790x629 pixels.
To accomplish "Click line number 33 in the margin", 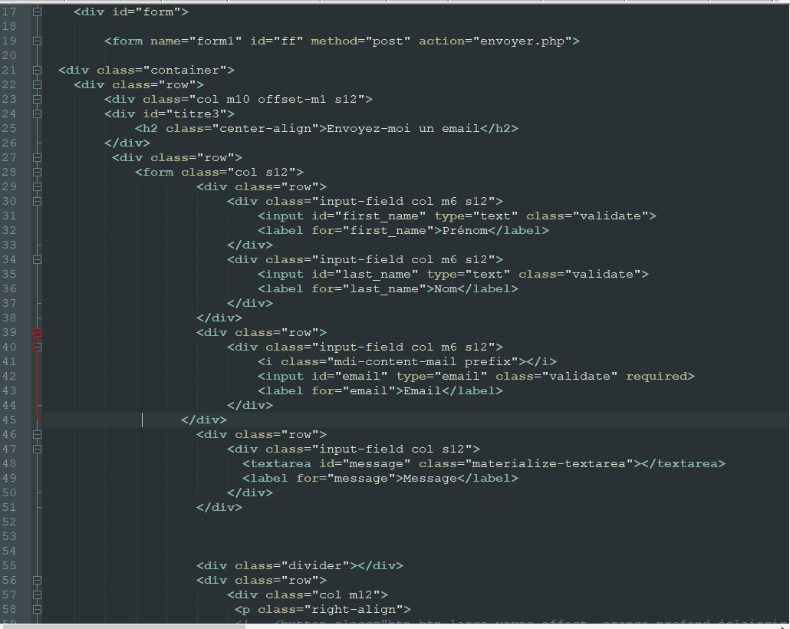I will pos(9,245).
